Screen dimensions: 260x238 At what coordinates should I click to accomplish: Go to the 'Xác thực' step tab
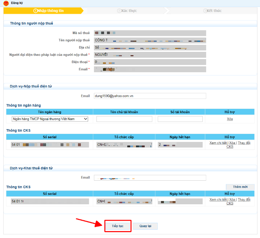click(127, 11)
